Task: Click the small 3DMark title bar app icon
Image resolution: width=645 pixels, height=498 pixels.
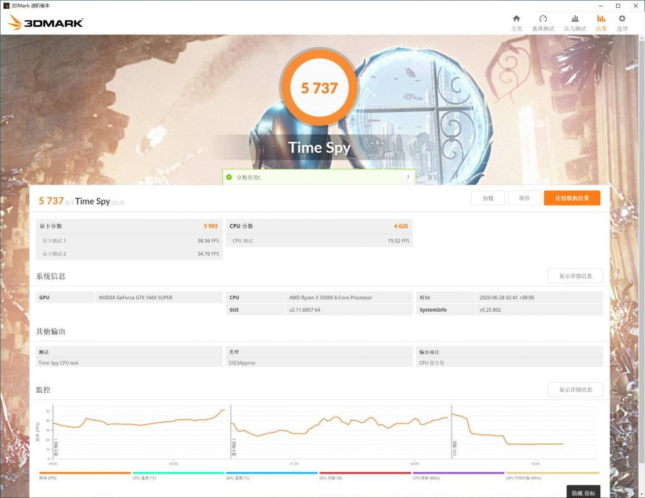Action: click(6, 5)
